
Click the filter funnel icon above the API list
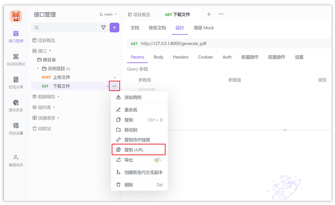pyautogui.click(x=104, y=27)
